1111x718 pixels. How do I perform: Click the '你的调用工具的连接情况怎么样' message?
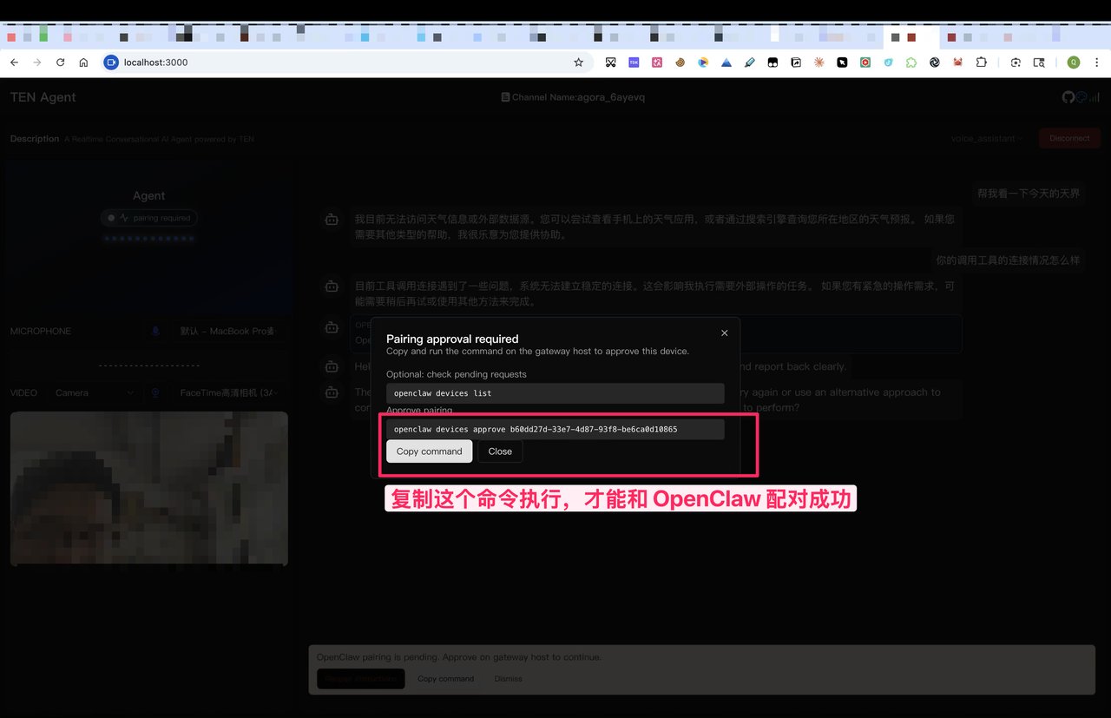[x=1008, y=260]
